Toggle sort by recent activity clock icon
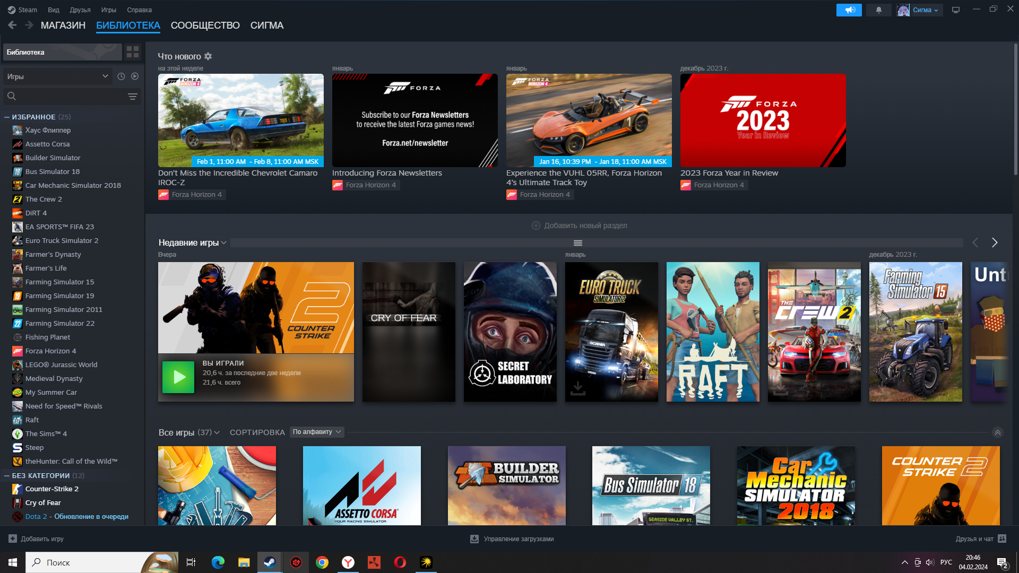 121,76
